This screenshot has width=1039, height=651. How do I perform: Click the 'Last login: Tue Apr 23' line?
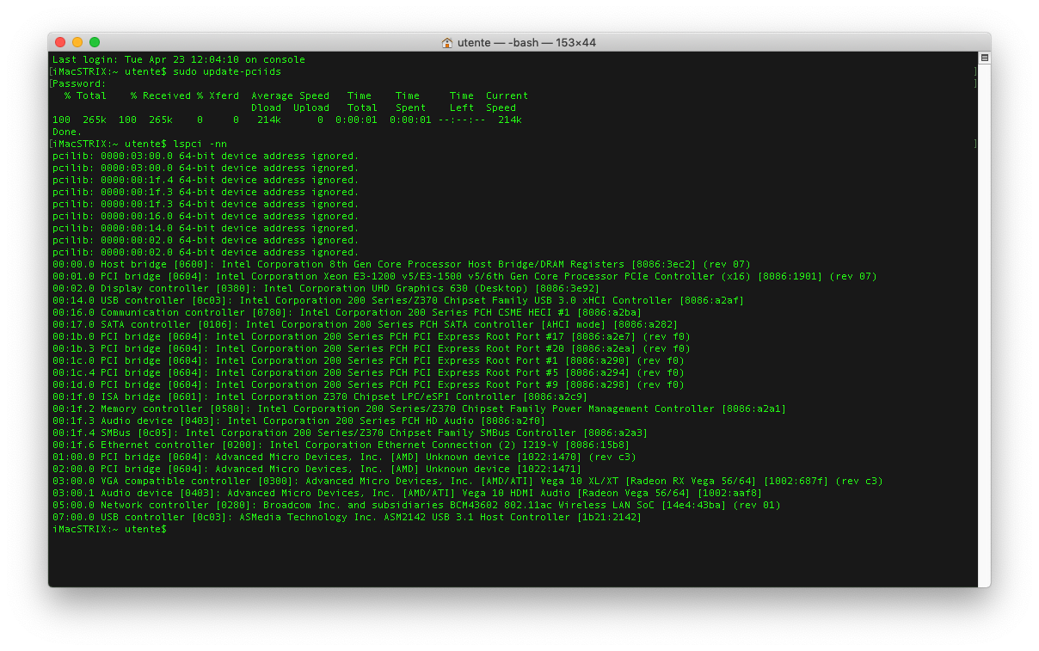pyautogui.click(x=179, y=59)
